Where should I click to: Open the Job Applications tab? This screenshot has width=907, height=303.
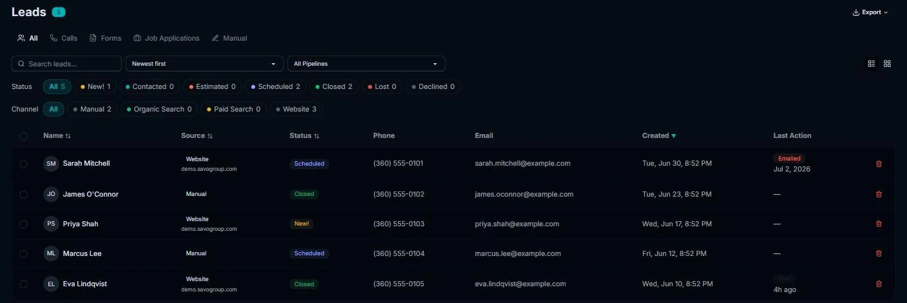(166, 38)
